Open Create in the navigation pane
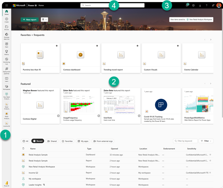Viewport: 223px width, 188px height. [7, 20]
